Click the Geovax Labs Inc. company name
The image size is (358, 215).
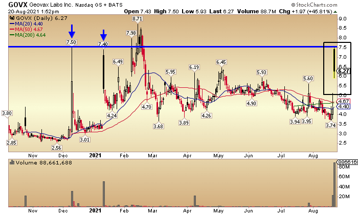click(51, 5)
